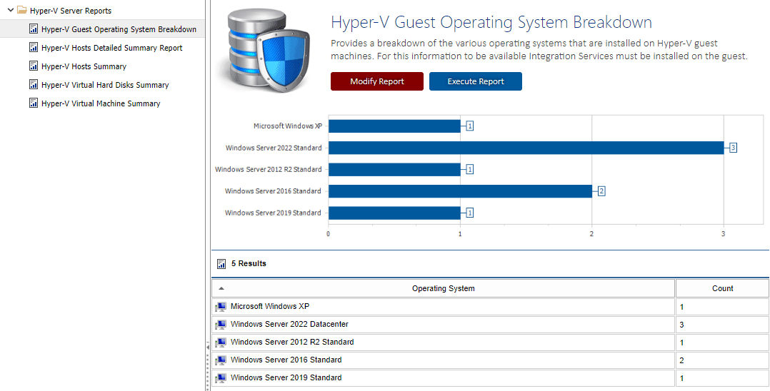The width and height of the screenshot is (770, 391).
Task: Click computer icon in Windows Server 2012 R2 Standard row
Action: [x=221, y=342]
